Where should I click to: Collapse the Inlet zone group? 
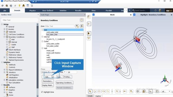pyautogui.click(x=42, y=30)
